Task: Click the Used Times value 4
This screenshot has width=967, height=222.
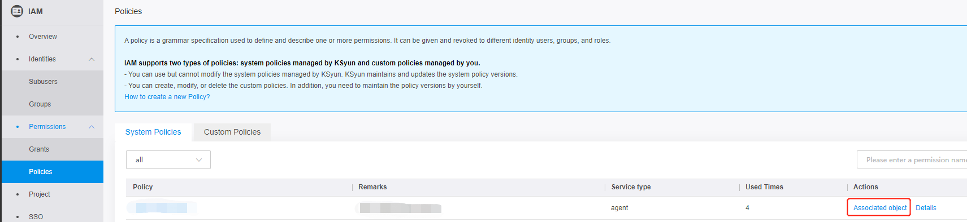Action: pyautogui.click(x=747, y=208)
